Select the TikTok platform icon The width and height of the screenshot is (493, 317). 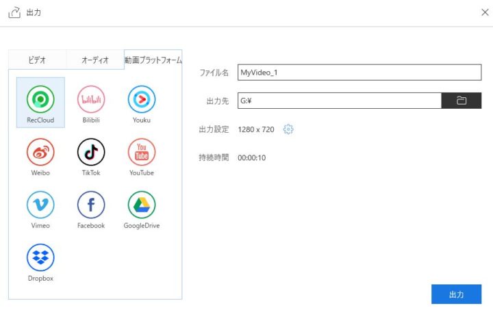pos(91,152)
